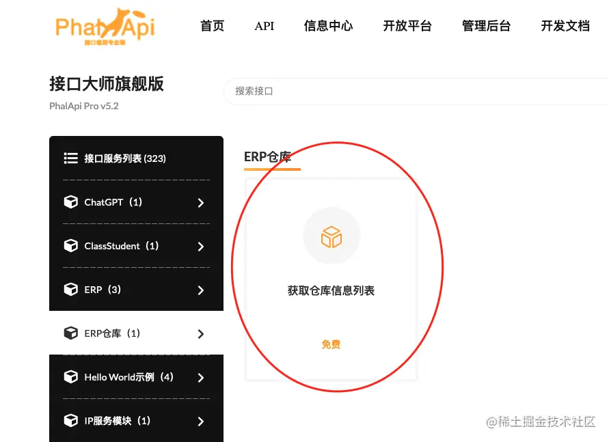Click the 开发文档 link
This screenshot has width=609, height=442.
(x=565, y=26)
